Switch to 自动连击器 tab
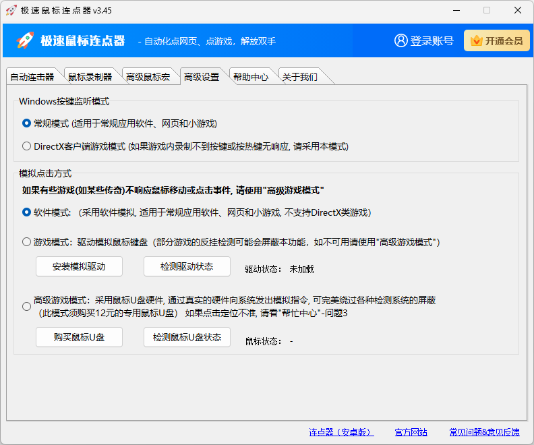 [x=32, y=77]
